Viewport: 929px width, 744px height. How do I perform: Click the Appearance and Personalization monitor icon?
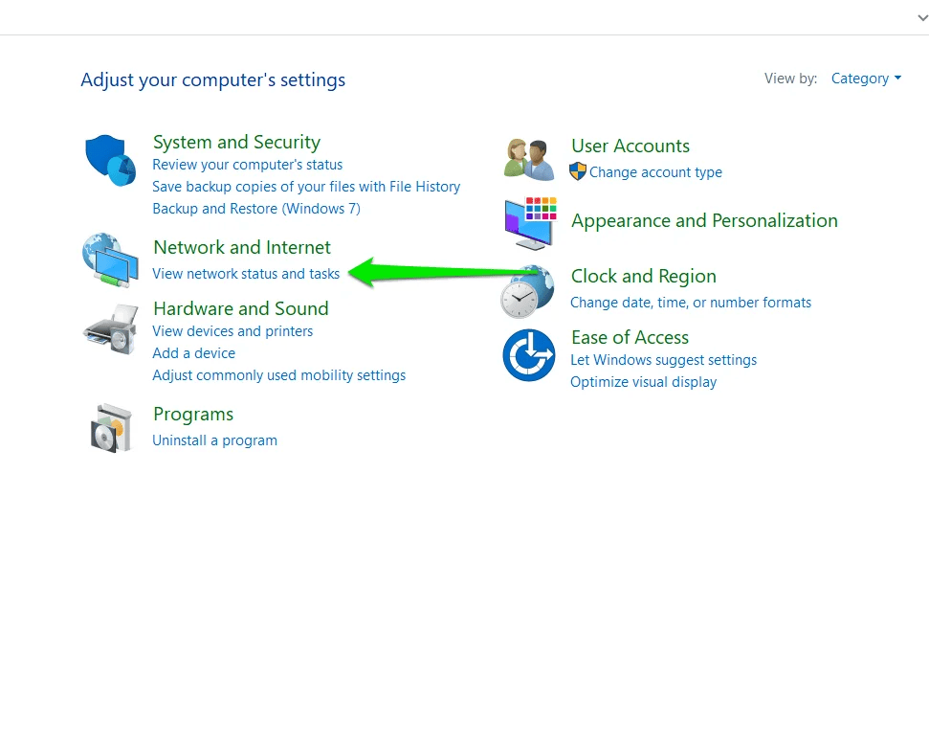[529, 222]
